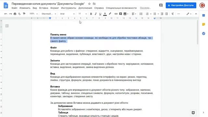Click the heading Зображення

tap(65, 106)
